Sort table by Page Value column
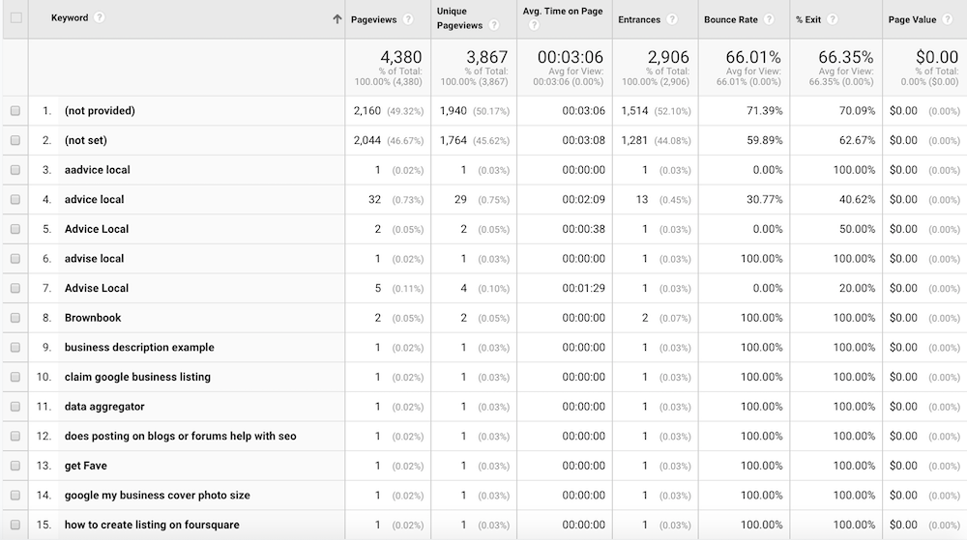The height and width of the screenshot is (540, 967). (912, 19)
